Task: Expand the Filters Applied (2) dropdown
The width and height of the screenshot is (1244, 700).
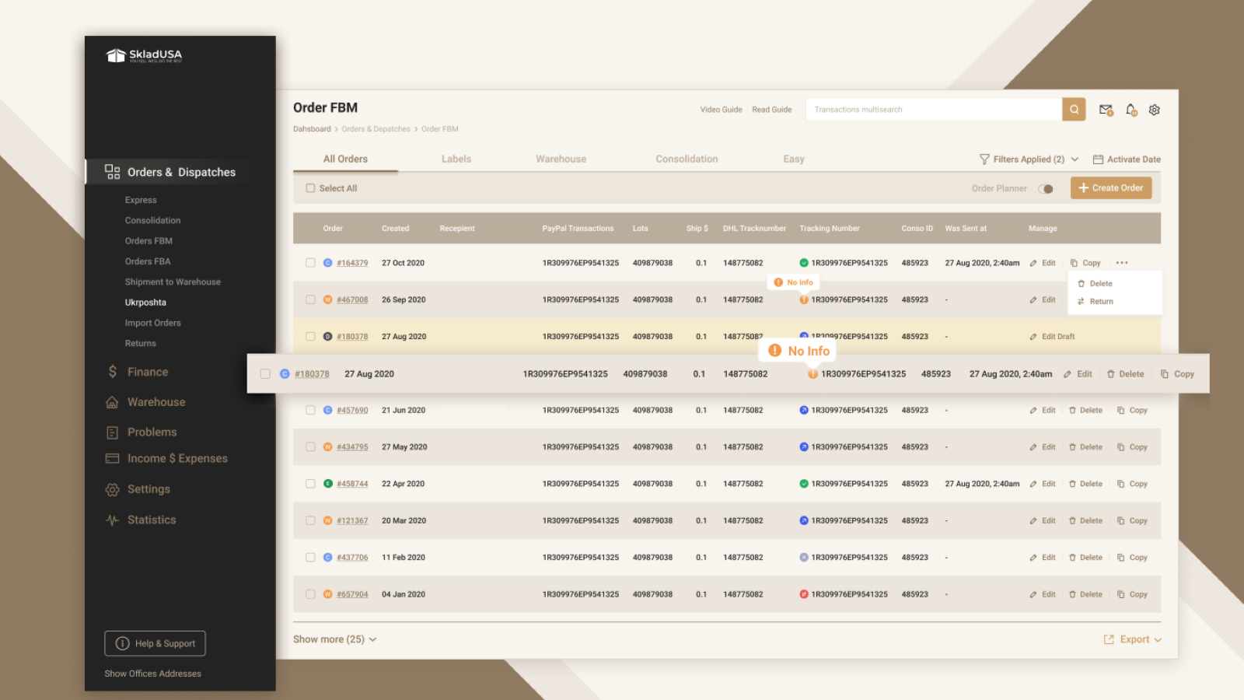Action: tap(1029, 159)
